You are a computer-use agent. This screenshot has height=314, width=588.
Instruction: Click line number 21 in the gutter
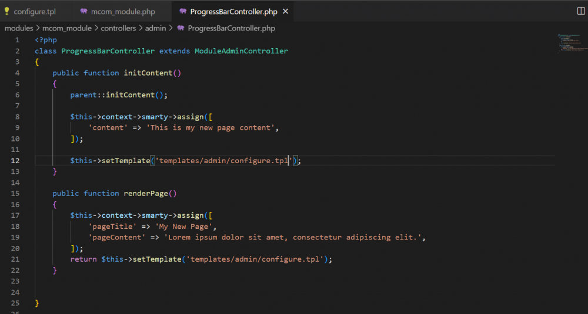[15, 259]
